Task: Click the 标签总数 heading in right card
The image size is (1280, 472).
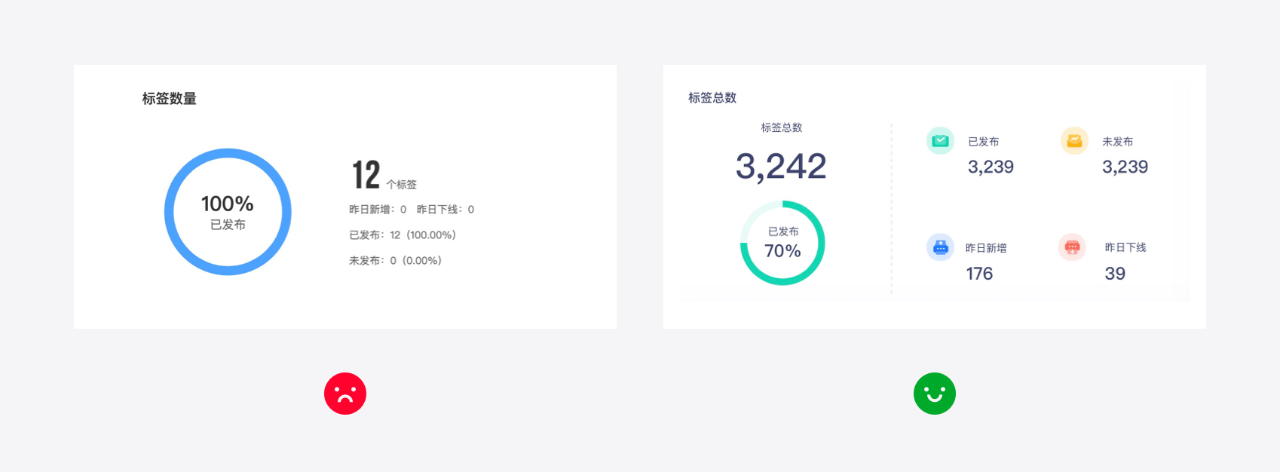Action: (712, 98)
